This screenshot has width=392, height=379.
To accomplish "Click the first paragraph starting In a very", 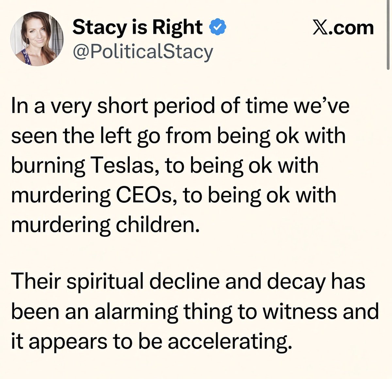I will click(180, 165).
